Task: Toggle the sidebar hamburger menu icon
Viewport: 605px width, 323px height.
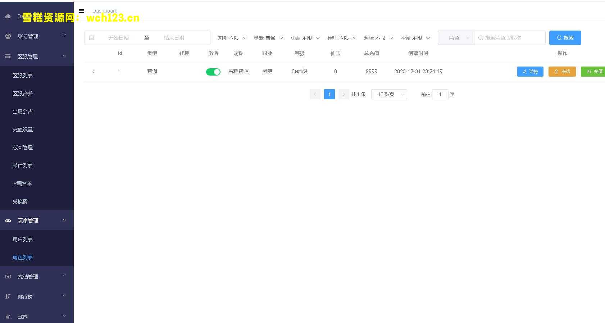Action: (x=82, y=11)
